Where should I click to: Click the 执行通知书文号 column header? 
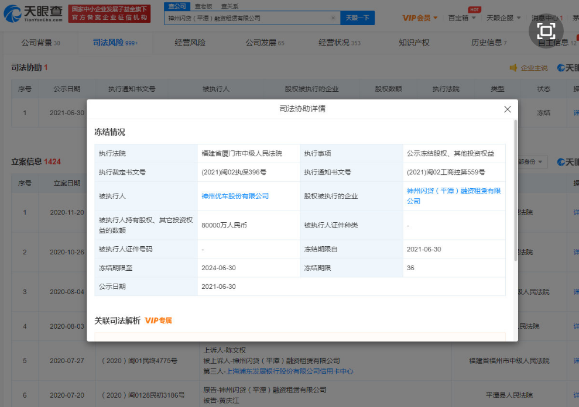tap(132, 89)
